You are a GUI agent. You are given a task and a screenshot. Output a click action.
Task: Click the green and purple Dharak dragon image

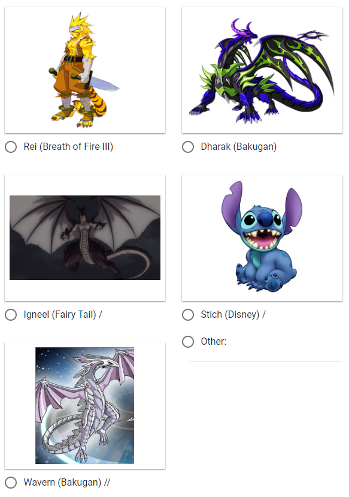click(262, 70)
